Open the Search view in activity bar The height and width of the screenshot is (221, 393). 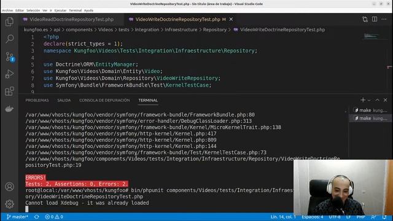click(9, 39)
